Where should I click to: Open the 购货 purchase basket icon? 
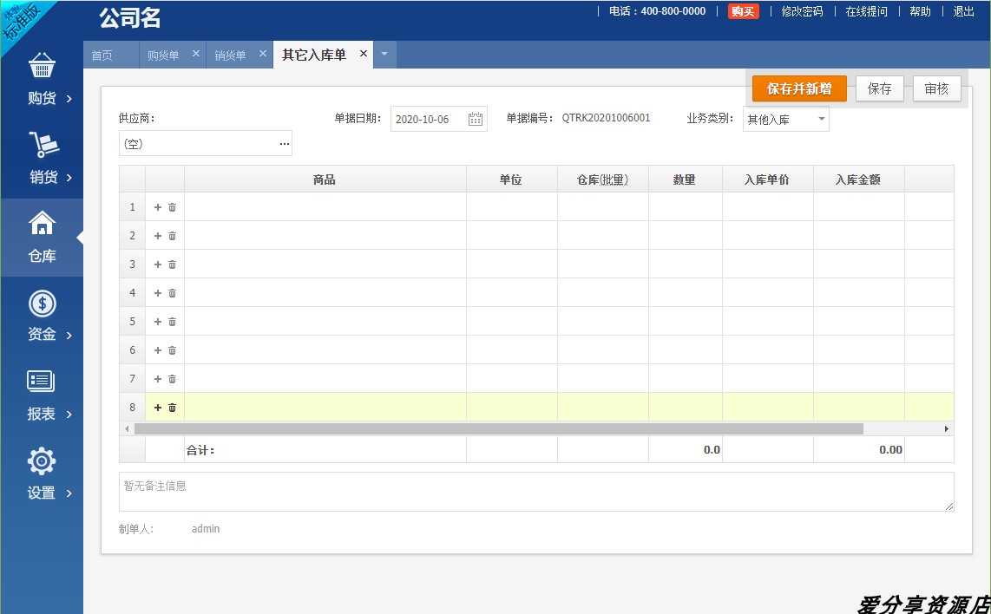point(42,65)
